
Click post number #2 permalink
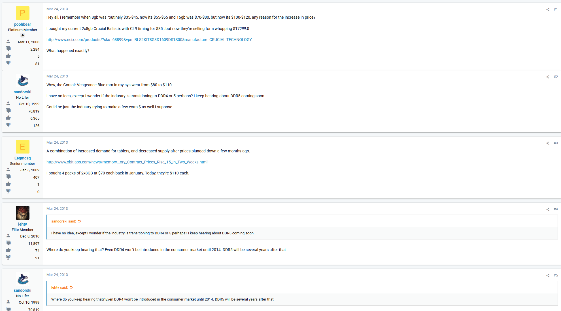point(556,77)
